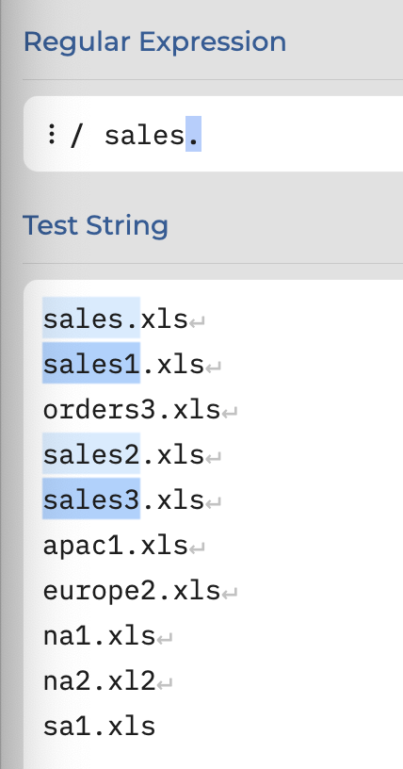Click the Test String section heading

(96, 226)
